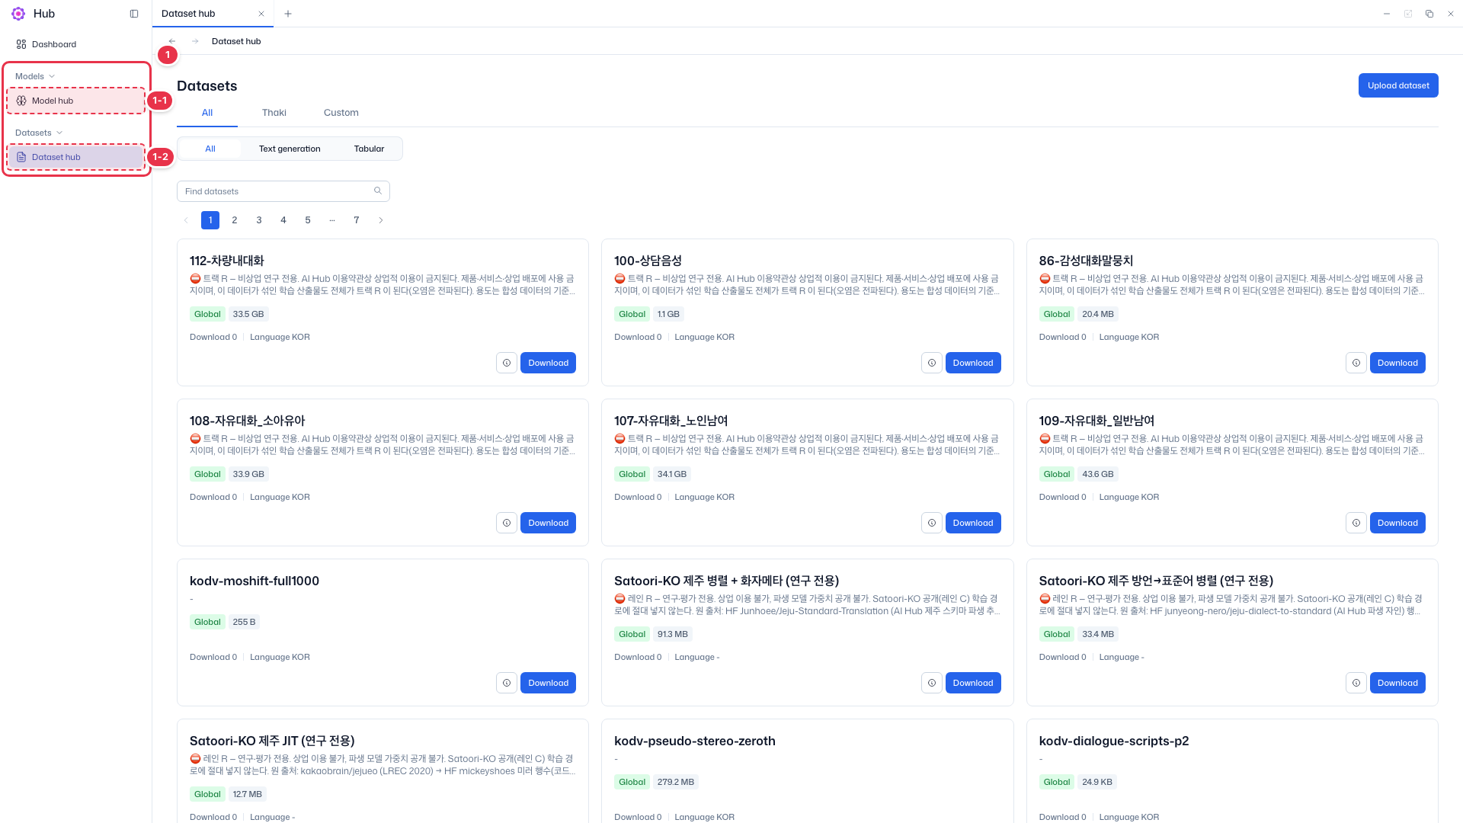This screenshot has height=823, width=1463.
Task: Open Model hub in the sidebar
Action: (x=76, y=101)
